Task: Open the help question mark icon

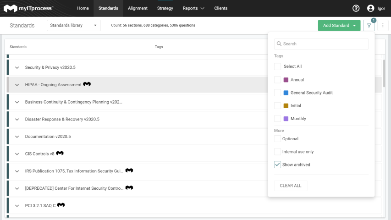Action: point(356,8)
